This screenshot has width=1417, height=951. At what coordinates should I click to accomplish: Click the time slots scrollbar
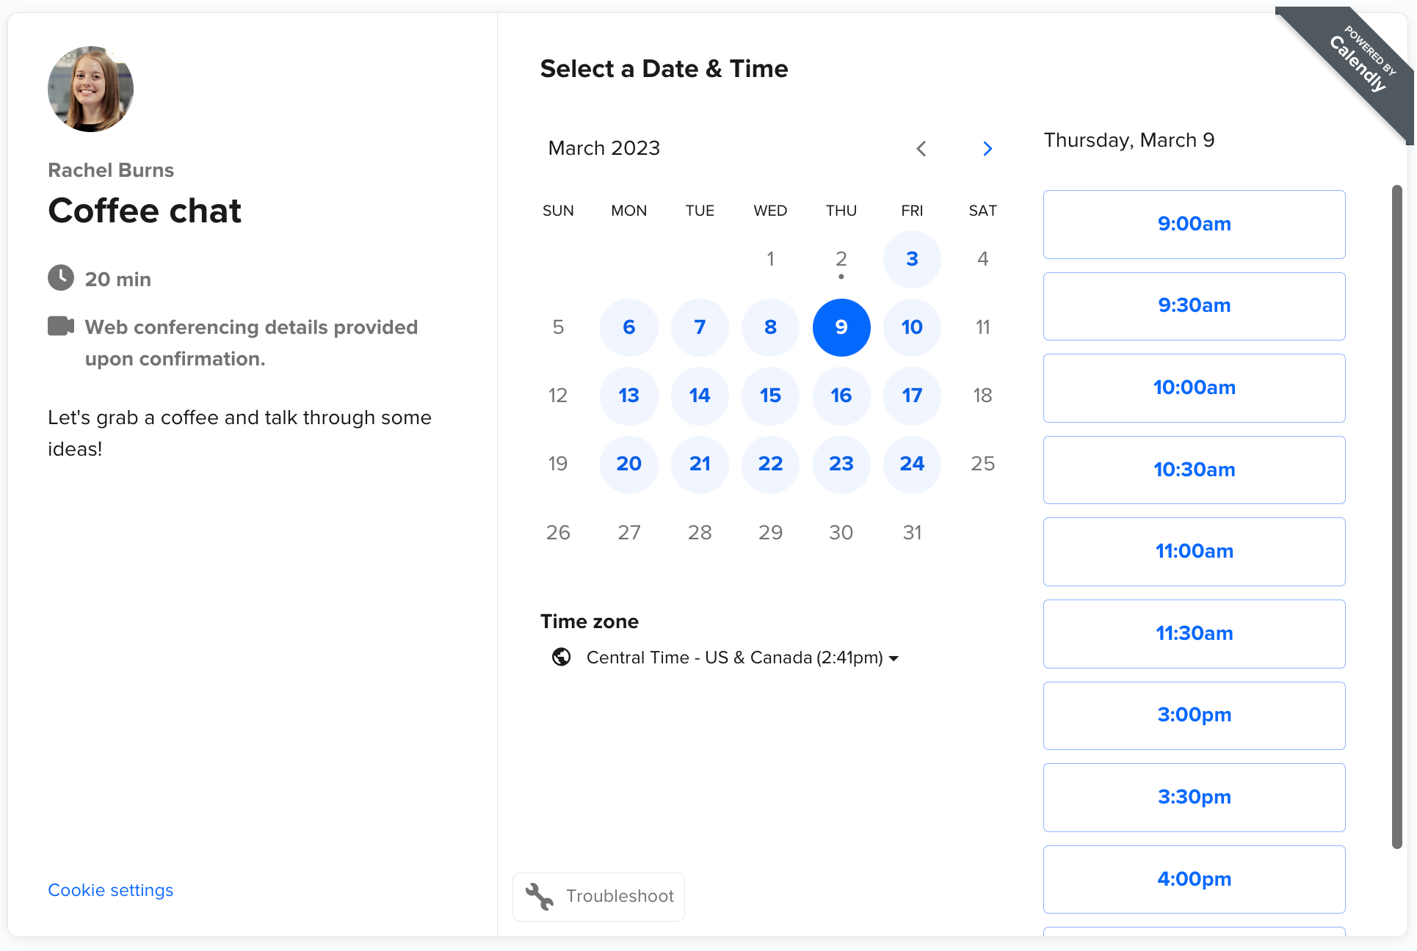1396,514
